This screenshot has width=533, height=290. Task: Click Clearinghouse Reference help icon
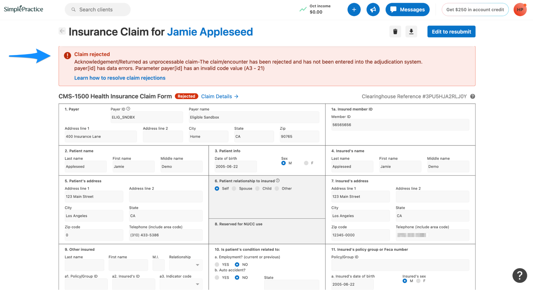click(x=472, y=96)
